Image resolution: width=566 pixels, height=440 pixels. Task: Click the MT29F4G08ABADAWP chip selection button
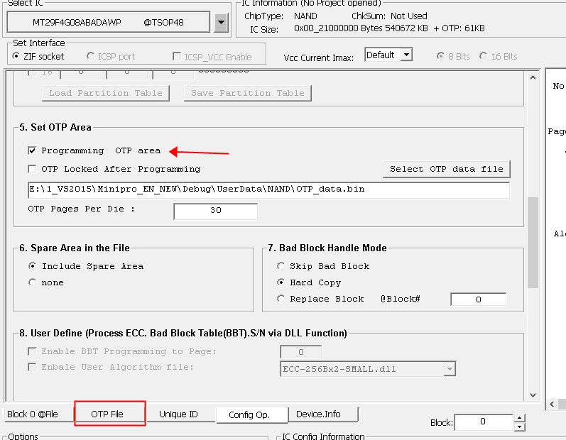click(109, 23)
